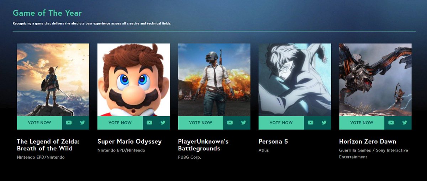Select the Zelda Link artwork thumbnail
Screen dimensions: 427x181
53,80
